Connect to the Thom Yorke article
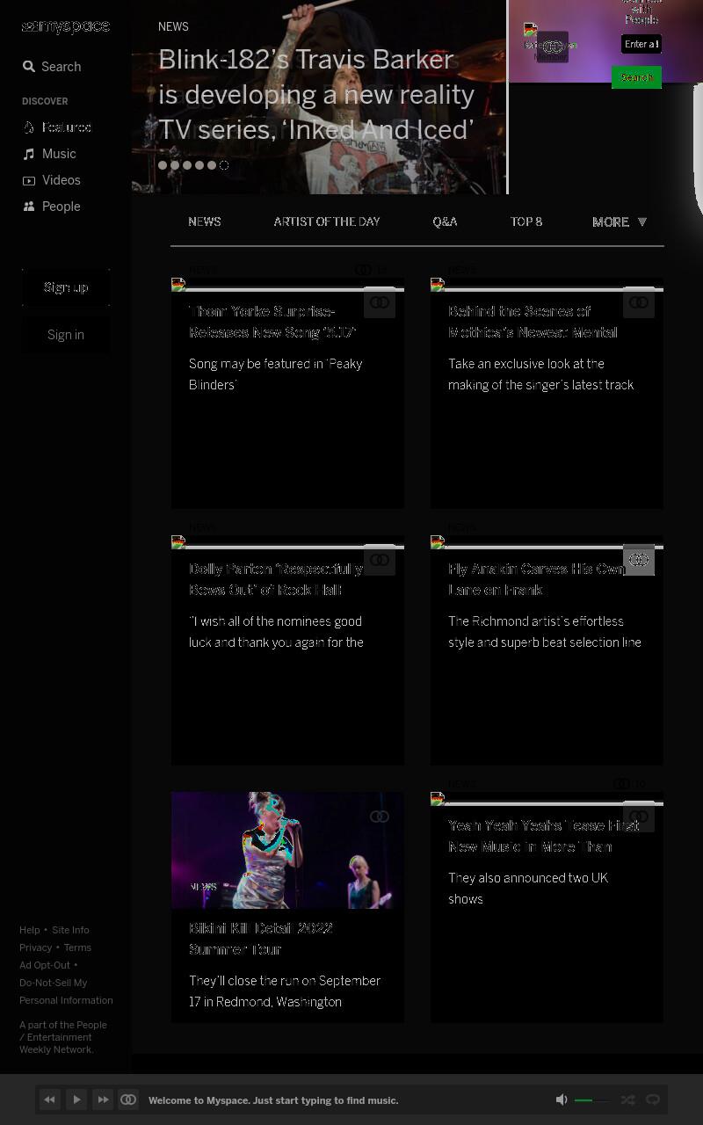The height and width of the screenshot is (1125, 703). pos(380,302)
